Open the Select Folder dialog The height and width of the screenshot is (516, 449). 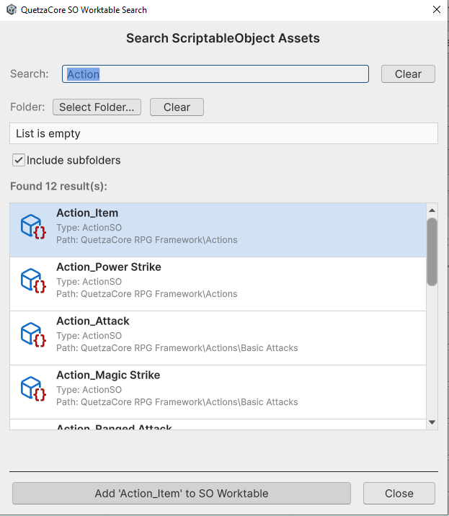97,107
